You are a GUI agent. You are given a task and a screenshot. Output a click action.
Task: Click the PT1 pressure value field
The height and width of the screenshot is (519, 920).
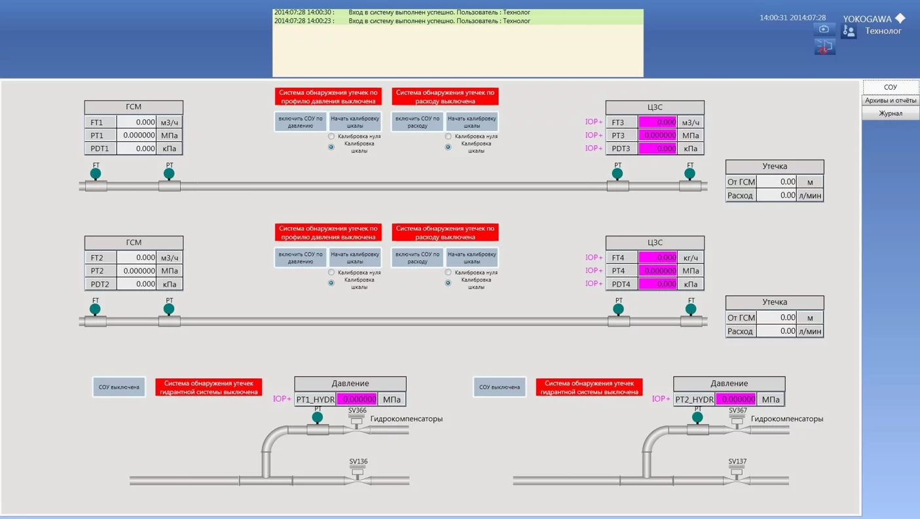click(137, 135)
